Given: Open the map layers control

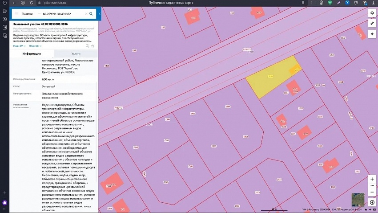Looking at the screenshot, I should [x=372, y=13].
